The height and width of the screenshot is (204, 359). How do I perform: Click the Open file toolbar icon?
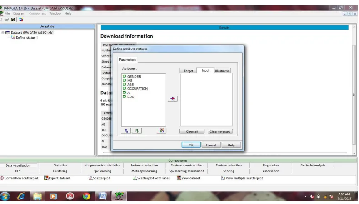6,19
